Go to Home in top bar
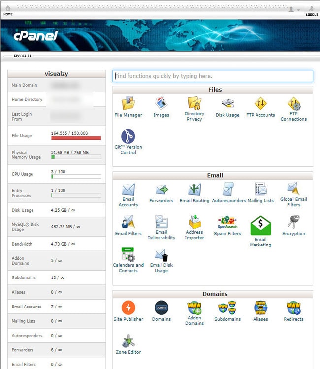This screenshot has height=369, width=320. [8, 10]
